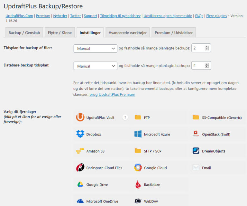
Task: Open the database backup schedule Manual dropdown
Action: coord(96,66)
